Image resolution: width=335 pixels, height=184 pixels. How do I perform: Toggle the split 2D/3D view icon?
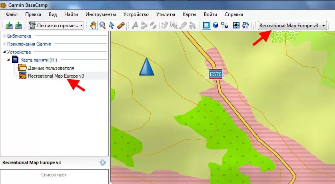click(225, 26)
